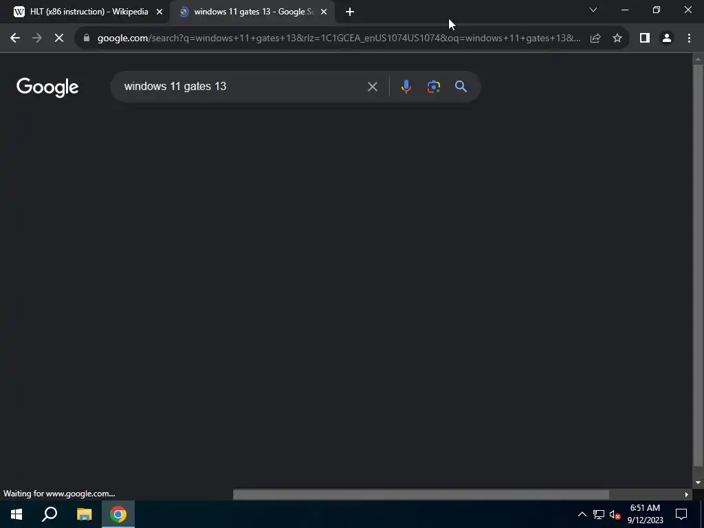Start a voice search with the microphone

click(406, 87)
